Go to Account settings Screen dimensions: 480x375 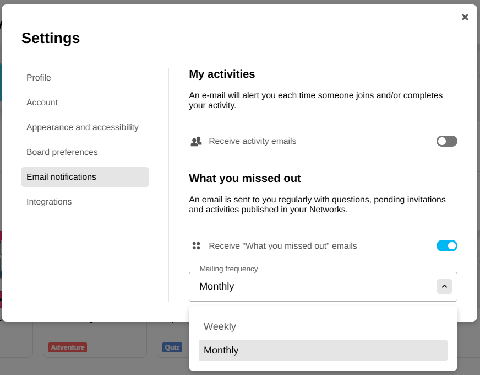point(42,103)
